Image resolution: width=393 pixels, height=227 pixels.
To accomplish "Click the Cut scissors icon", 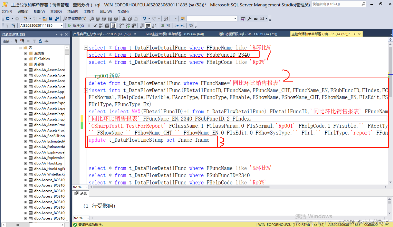I will (x=124, y=18).
